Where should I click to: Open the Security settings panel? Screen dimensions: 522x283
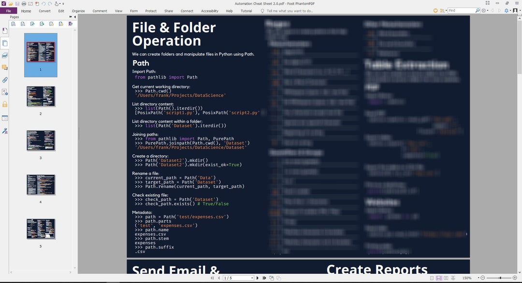(x=5, y=105)
